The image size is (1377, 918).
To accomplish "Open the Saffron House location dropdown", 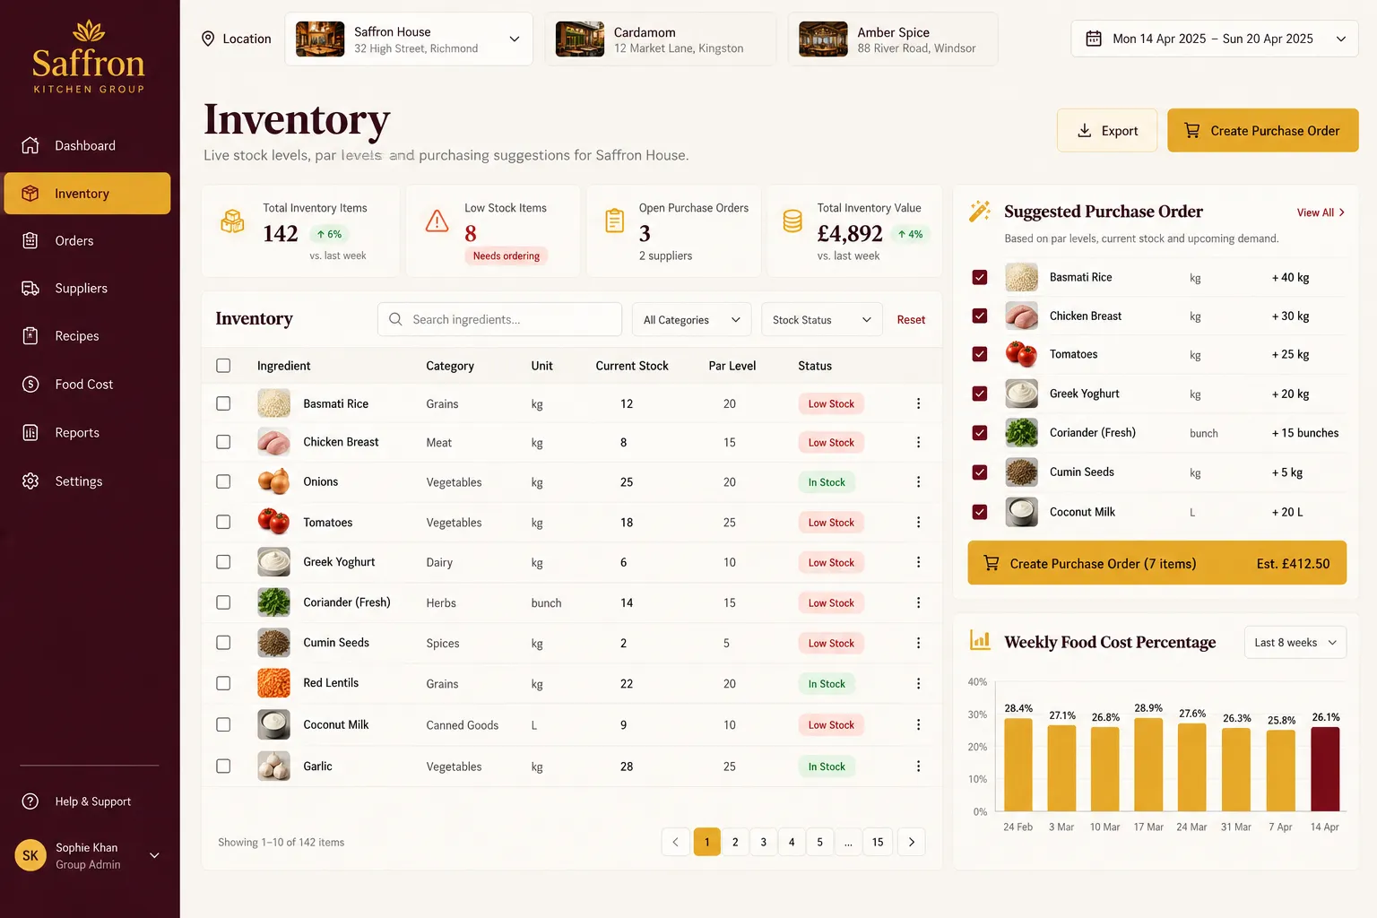I will coord(409,39).
